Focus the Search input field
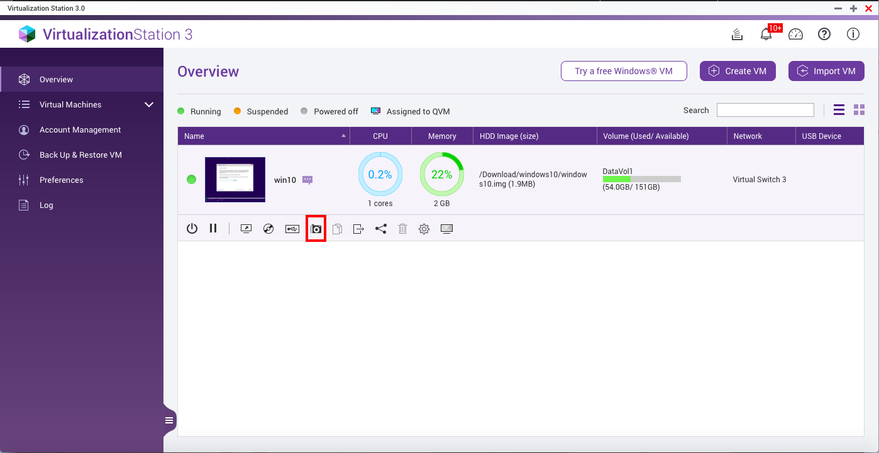The image size is (879, 453). [x=765, y=110]
